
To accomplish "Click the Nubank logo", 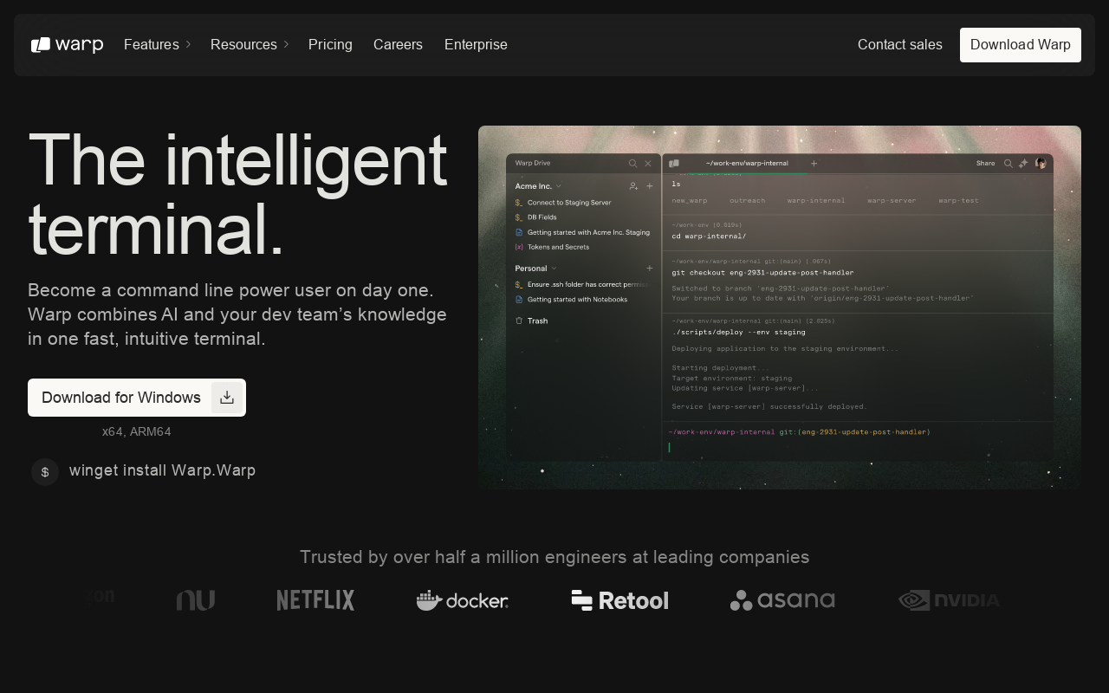I will click(x=196, y=600).
